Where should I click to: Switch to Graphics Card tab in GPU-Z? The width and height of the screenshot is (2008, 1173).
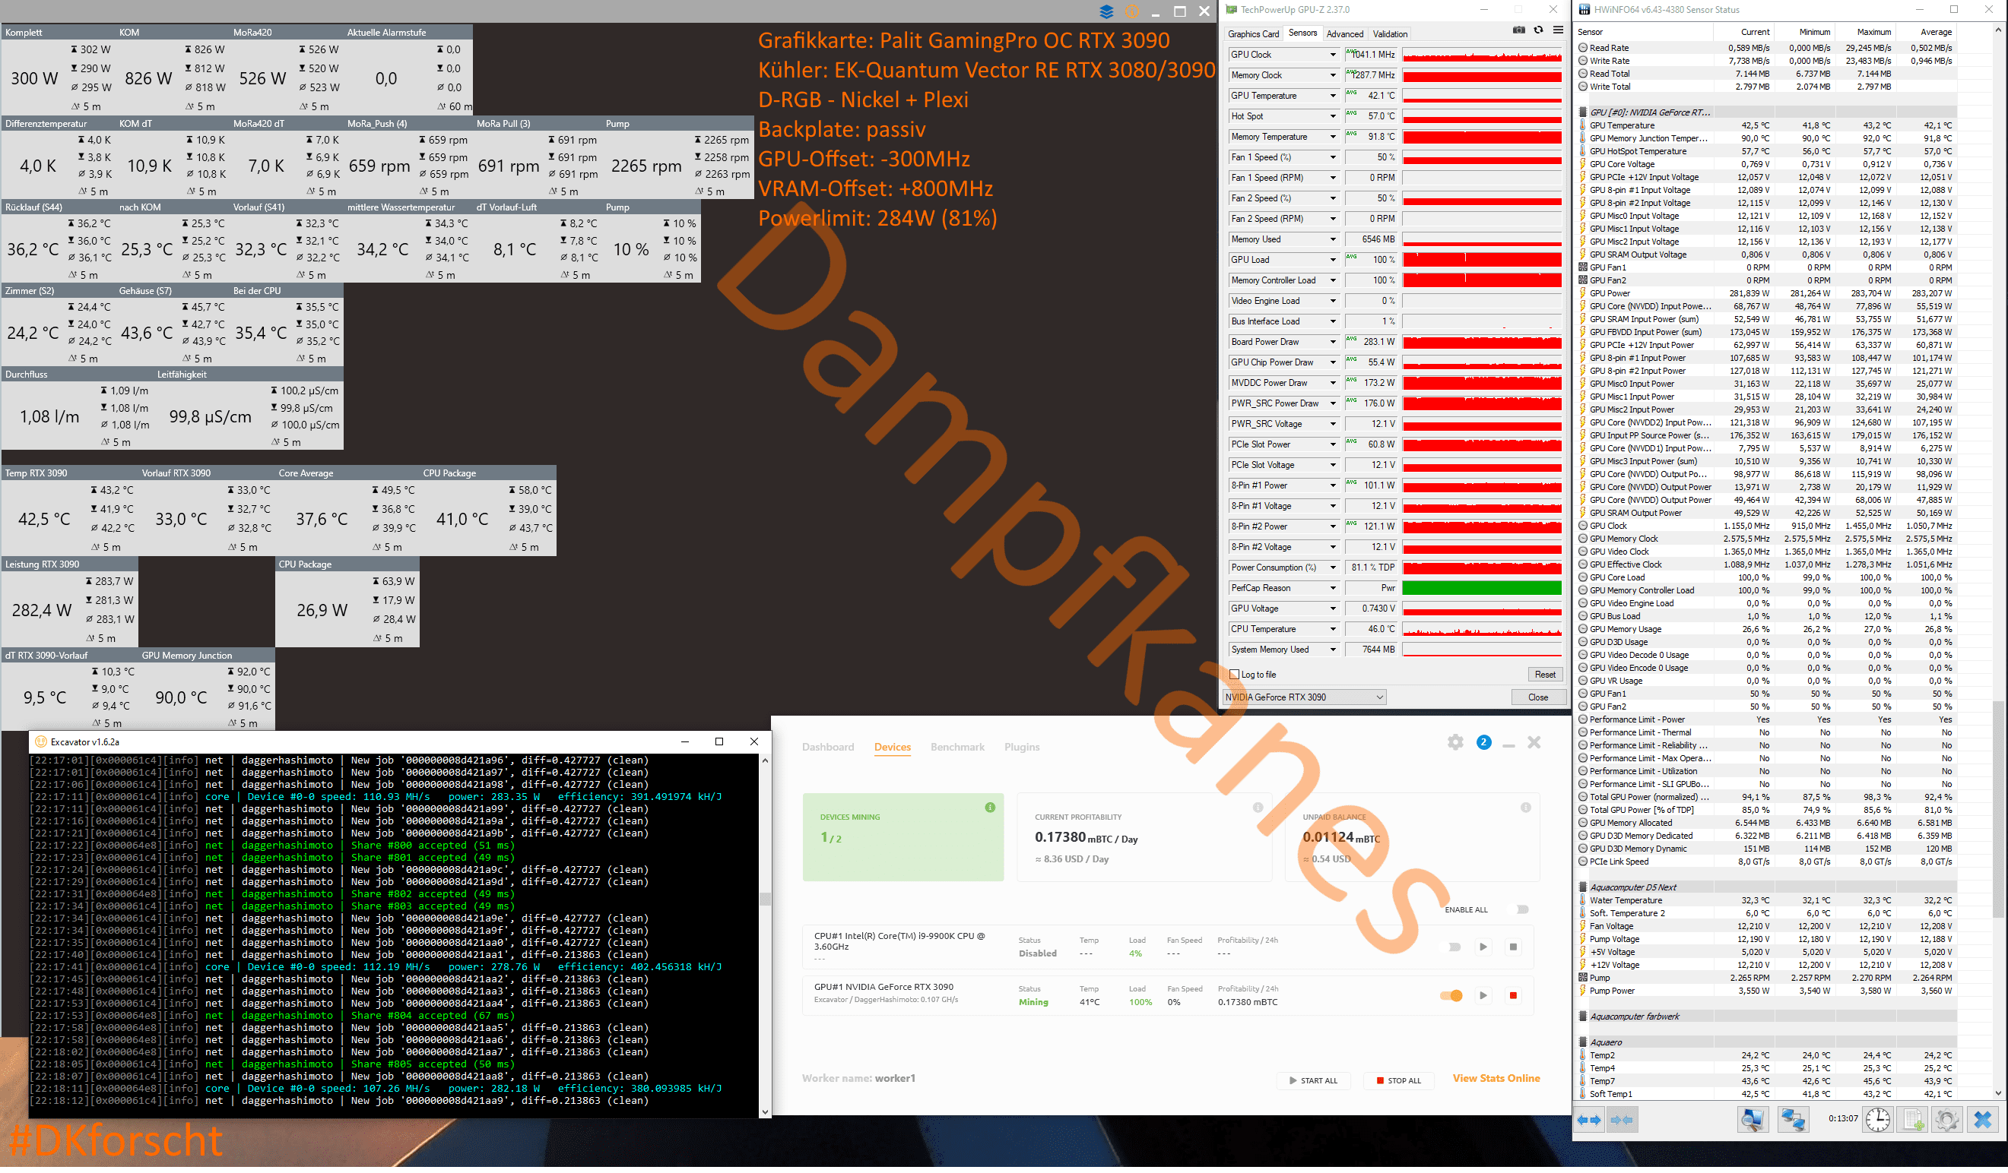point(1252,33)
